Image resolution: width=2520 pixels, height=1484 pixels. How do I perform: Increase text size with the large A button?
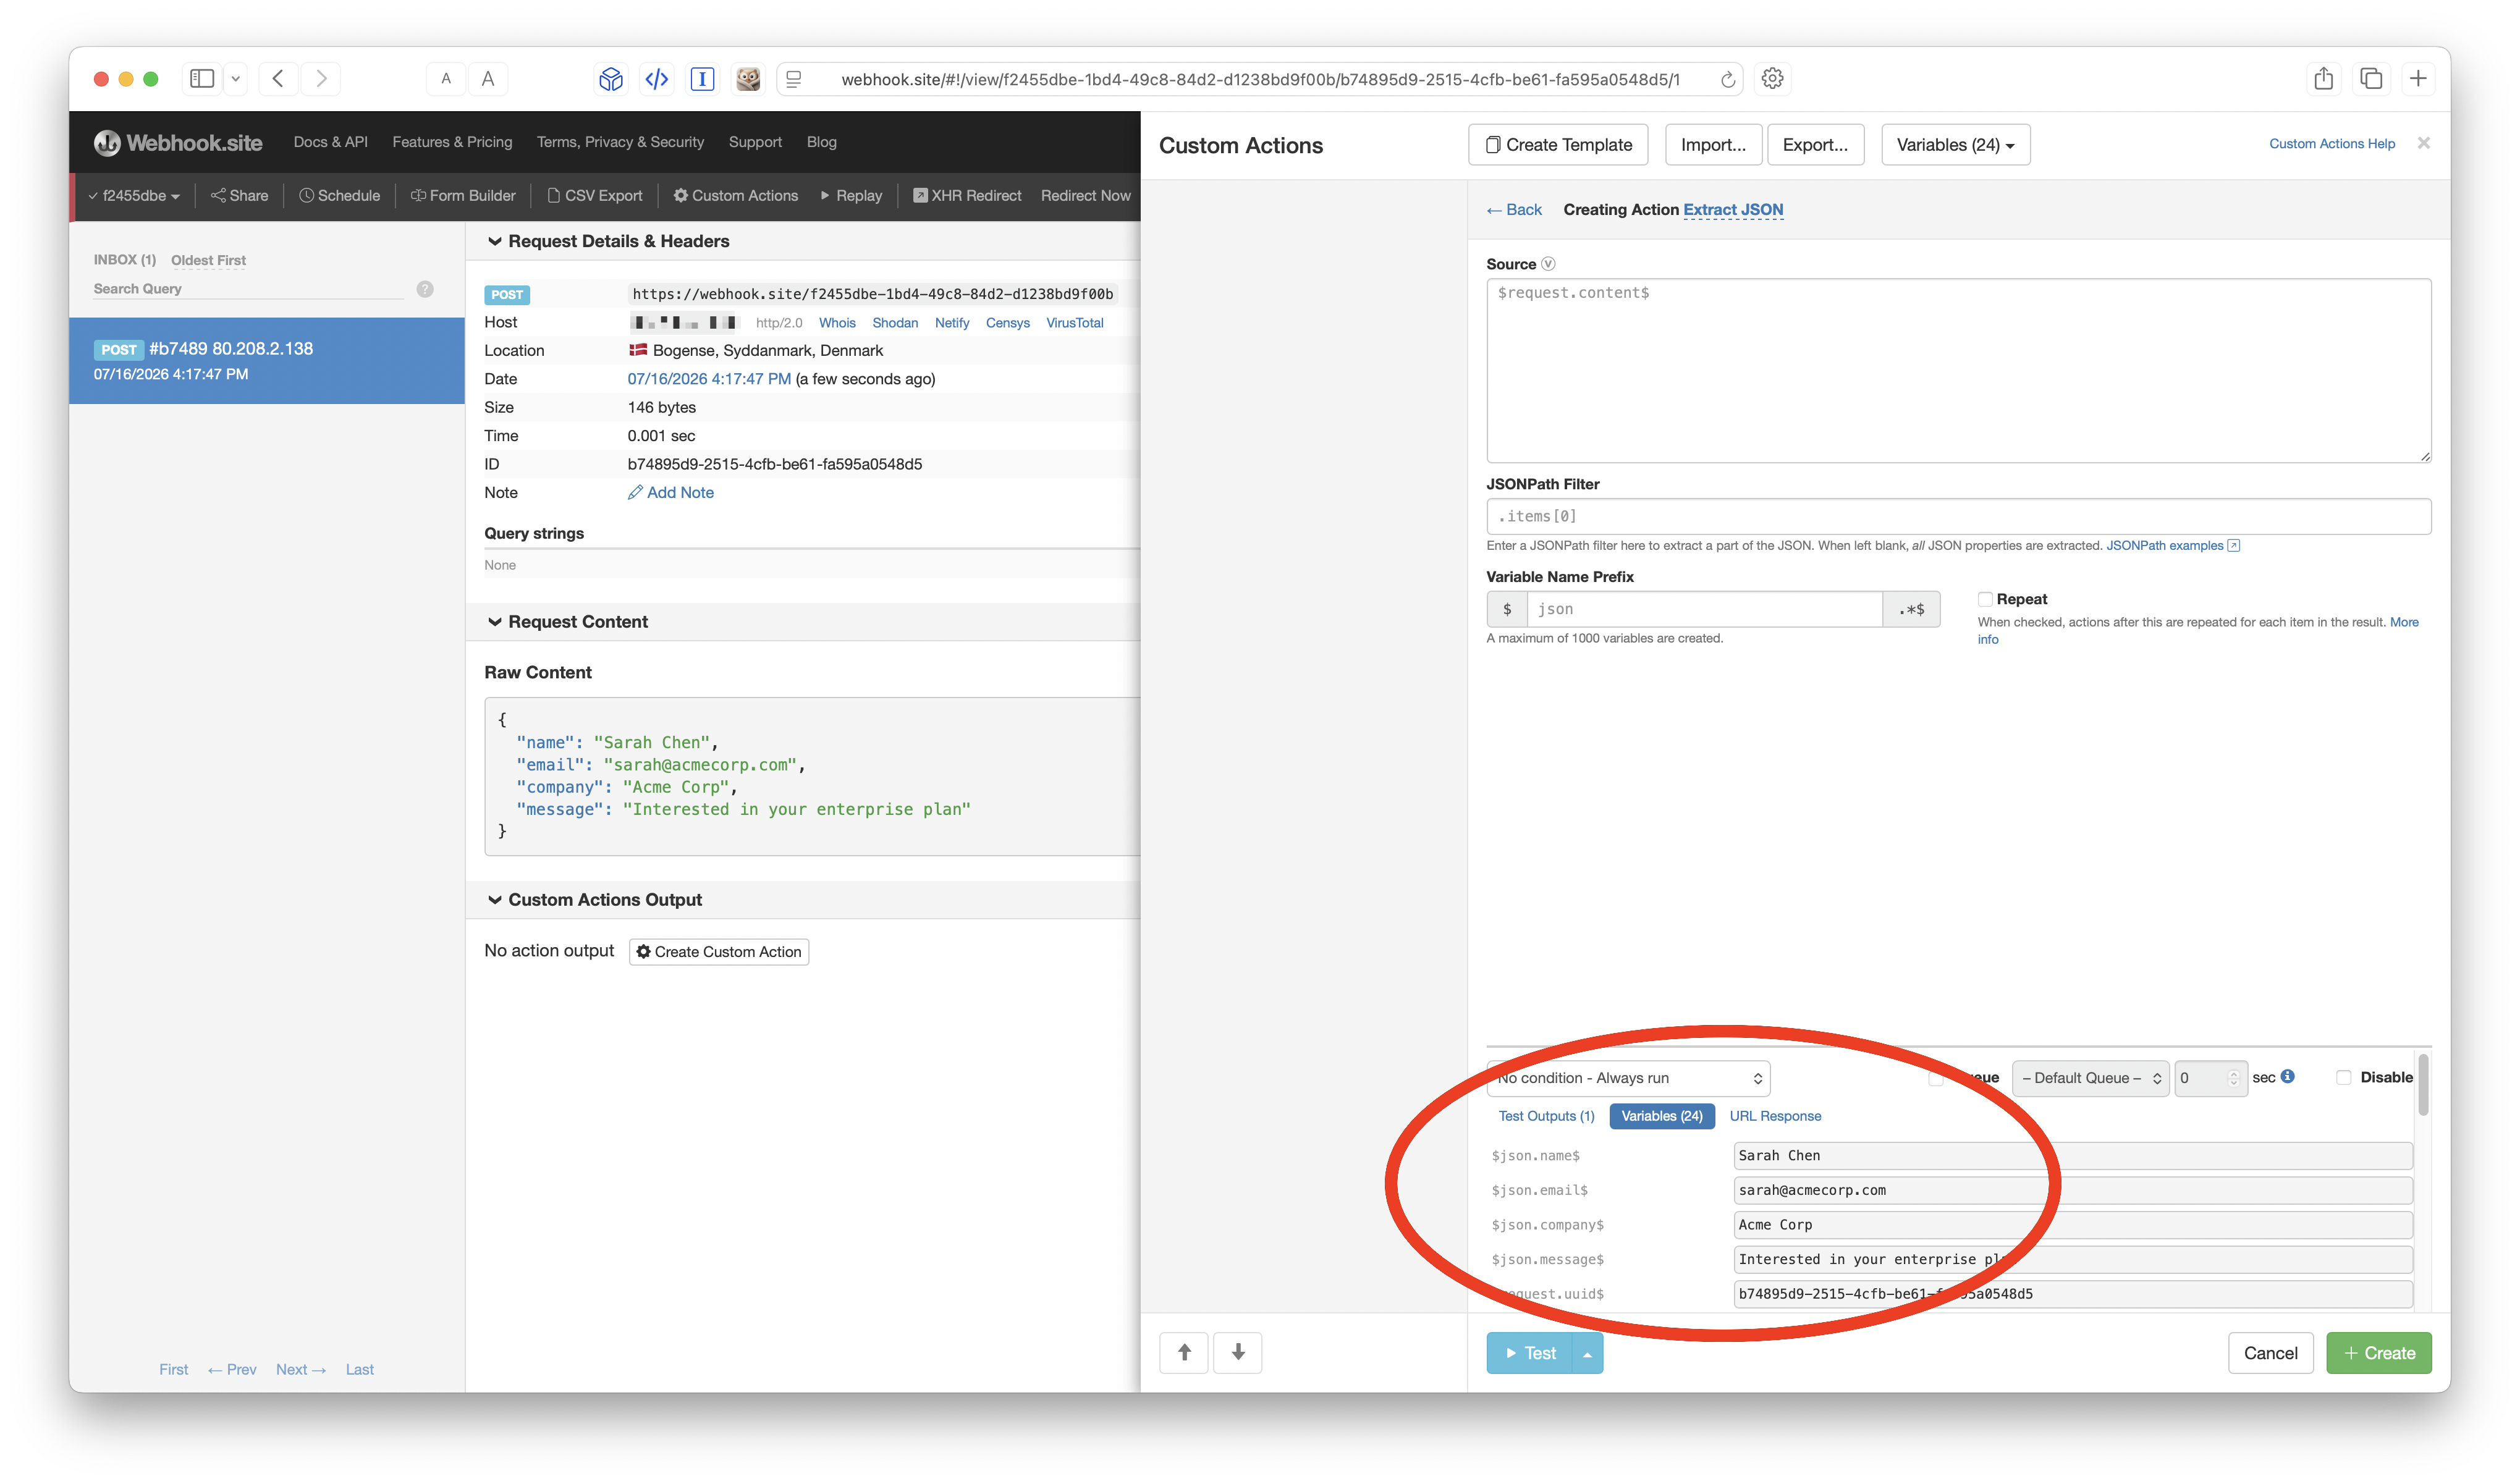pos(488,78)
